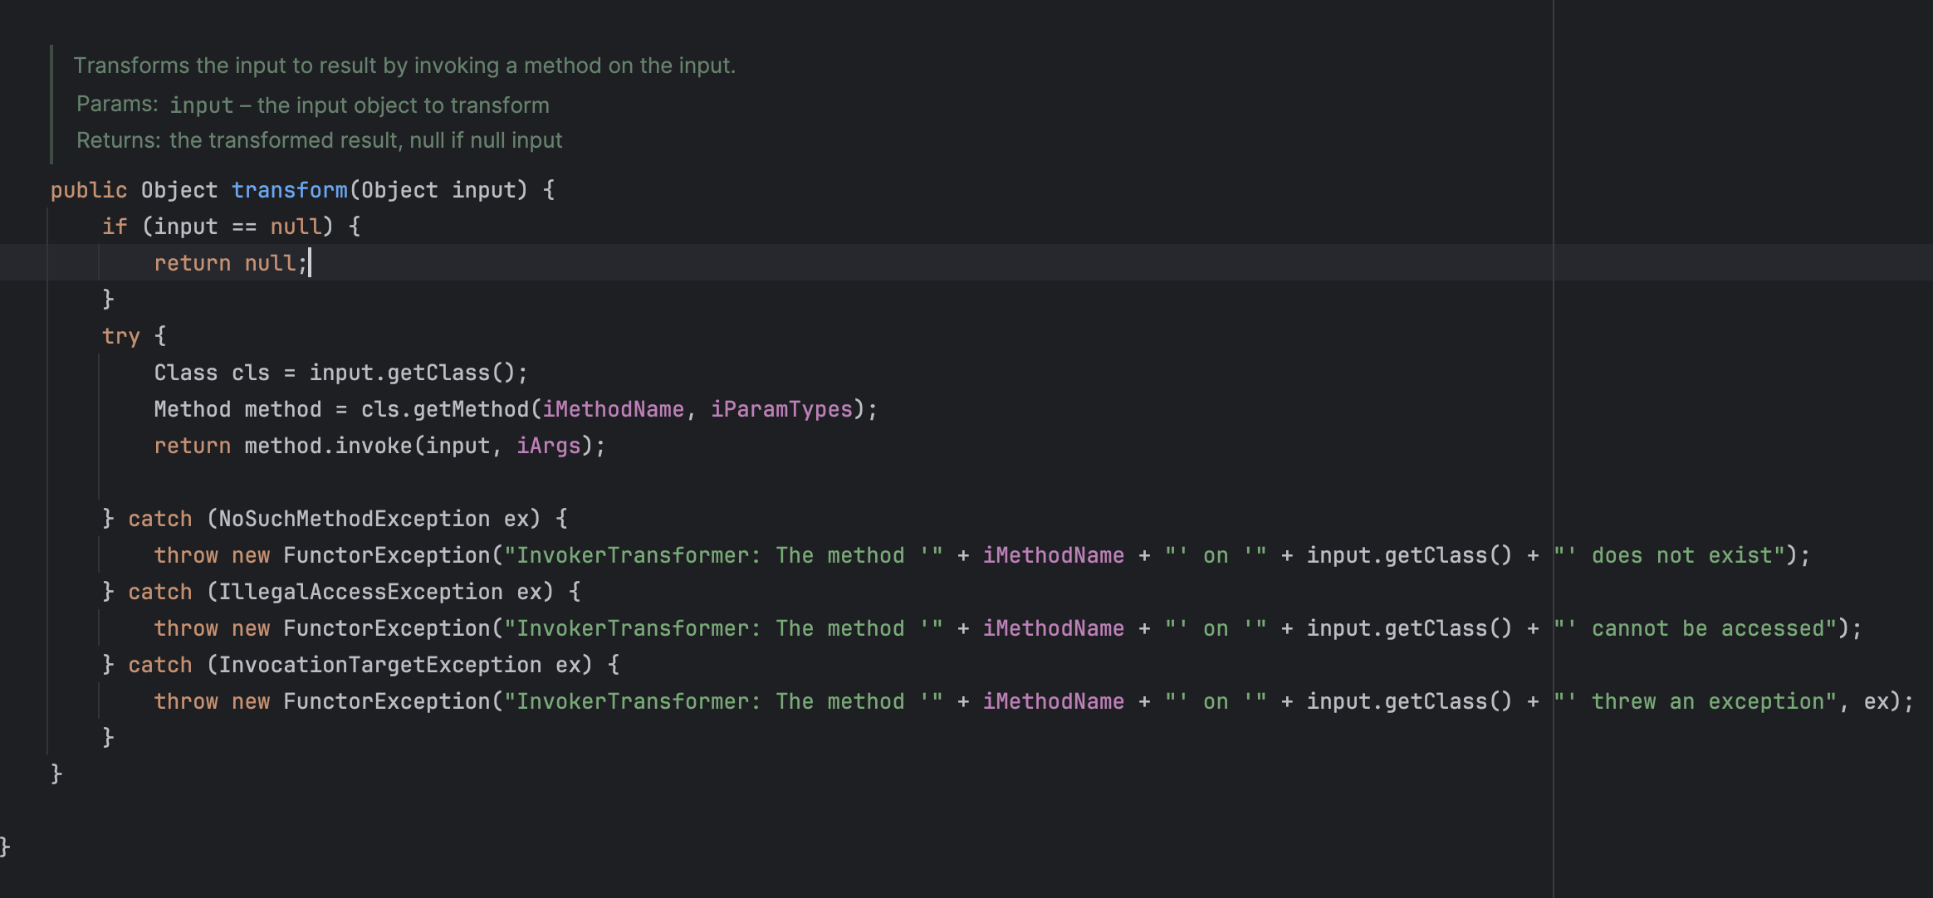Click 'input.getClass()' in the cls assignment
This screenshot has width=1933, height=898.
coord(413,373)
